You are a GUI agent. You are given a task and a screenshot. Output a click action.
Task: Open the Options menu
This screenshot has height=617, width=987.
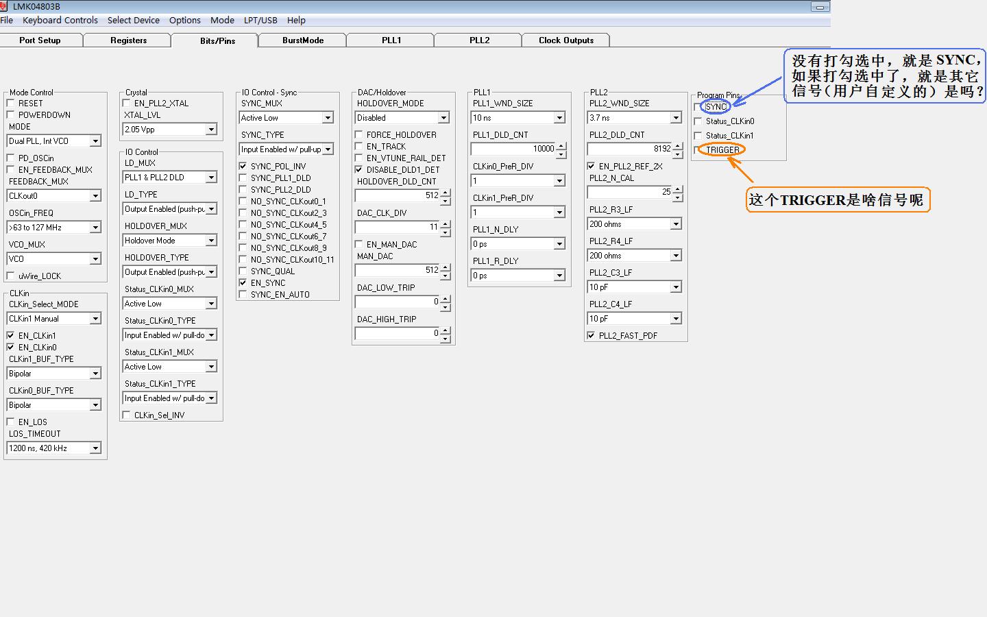tap(185, 21)
